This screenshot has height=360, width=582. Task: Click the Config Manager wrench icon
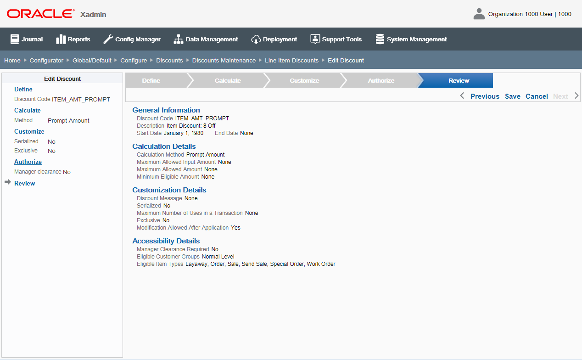tap(108, 39)
